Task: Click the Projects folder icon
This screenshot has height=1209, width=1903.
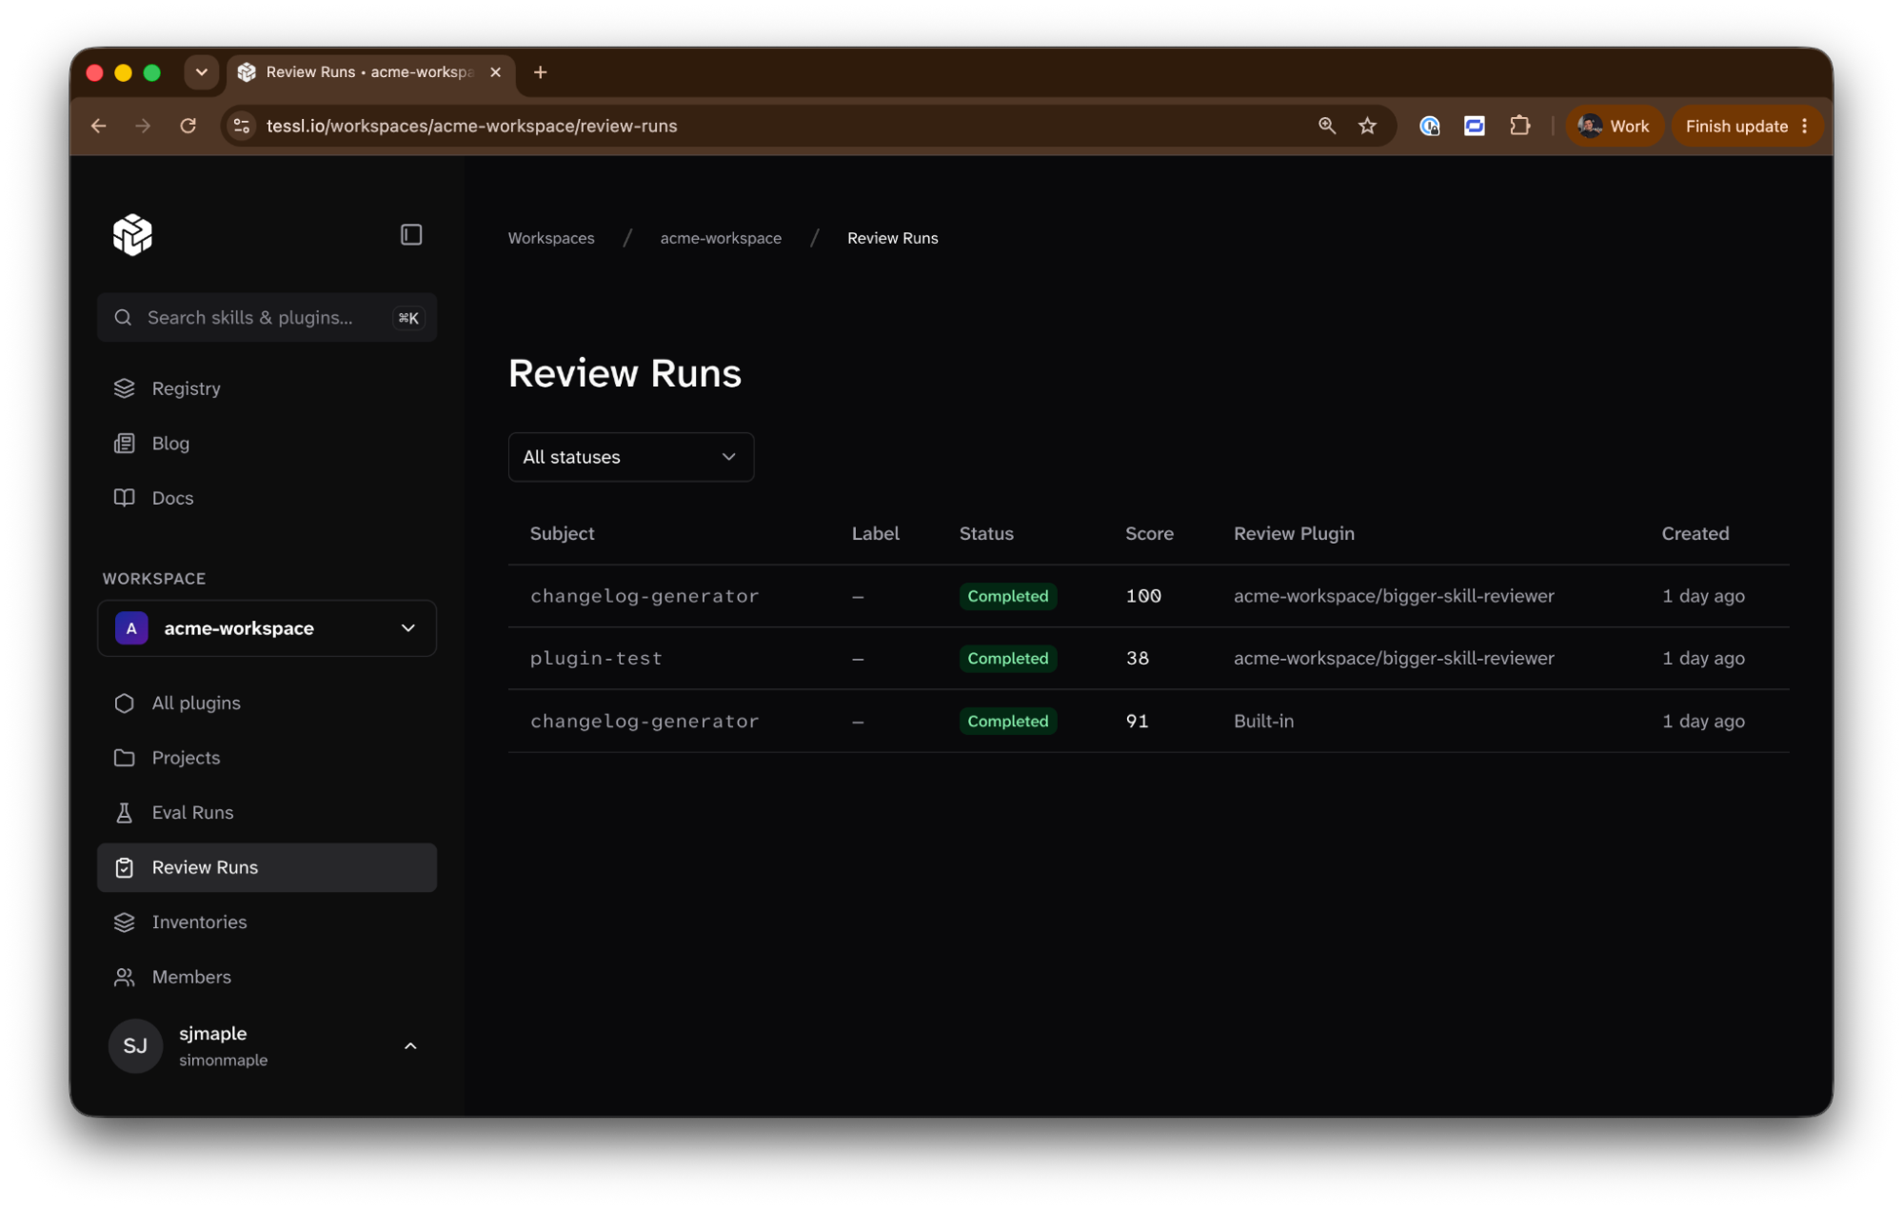Action: point(125,758)
